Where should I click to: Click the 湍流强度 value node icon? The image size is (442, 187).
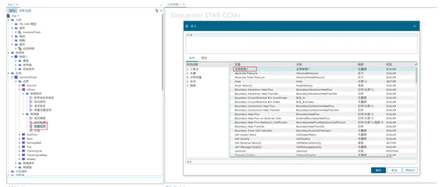pyautogui.click(x=31, y=118)
